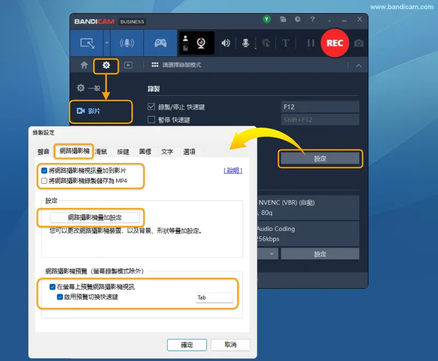Image resolution: width=438 pixels, height=361 pixels.
Task: Take a screenshot with camera icon
Action: pos(359,43)
